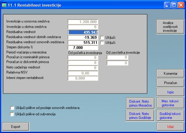Open Analiza osetljivosti investicije
Image resolution: width=186 pixels, height=133 pixels.
point(170,27)
